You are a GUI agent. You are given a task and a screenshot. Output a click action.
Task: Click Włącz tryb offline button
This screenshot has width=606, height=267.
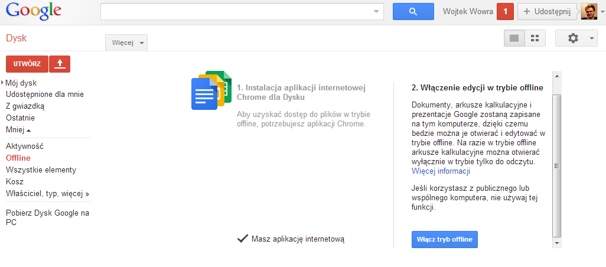445,240
